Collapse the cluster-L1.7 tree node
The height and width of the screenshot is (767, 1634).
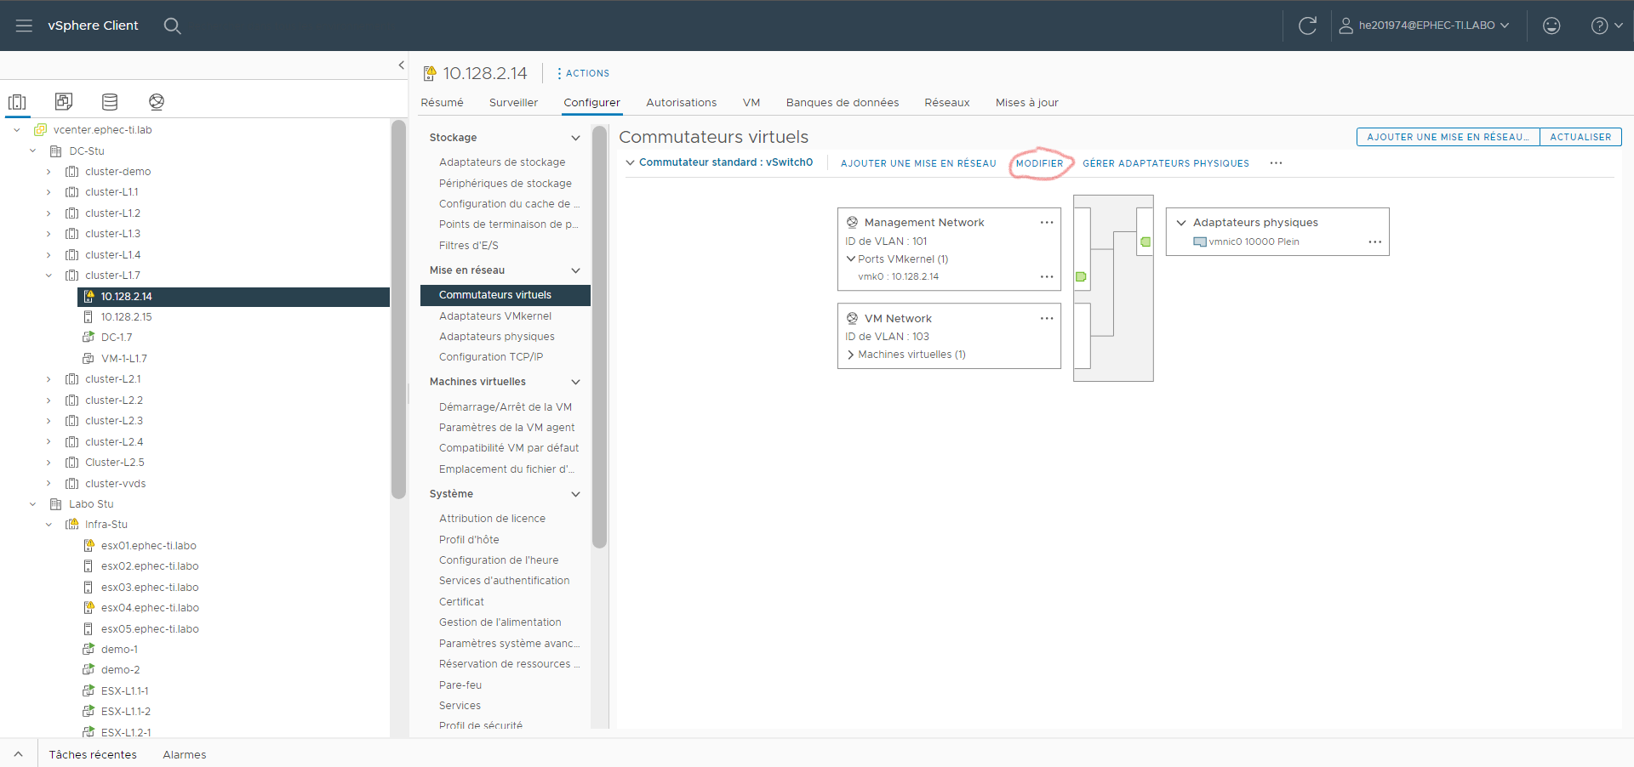pos(49,276)
